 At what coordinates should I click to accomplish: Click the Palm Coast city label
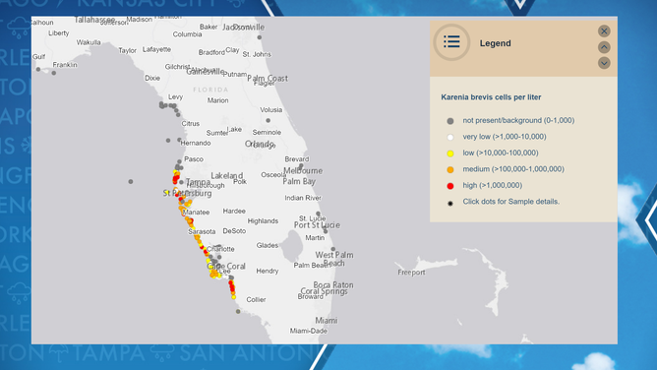coord(268,78)
